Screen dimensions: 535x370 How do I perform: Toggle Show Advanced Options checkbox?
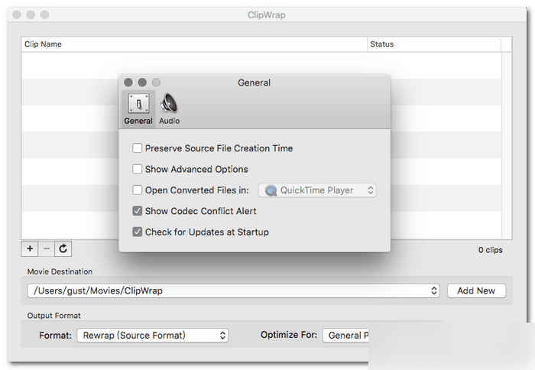(x=138, y=169)
